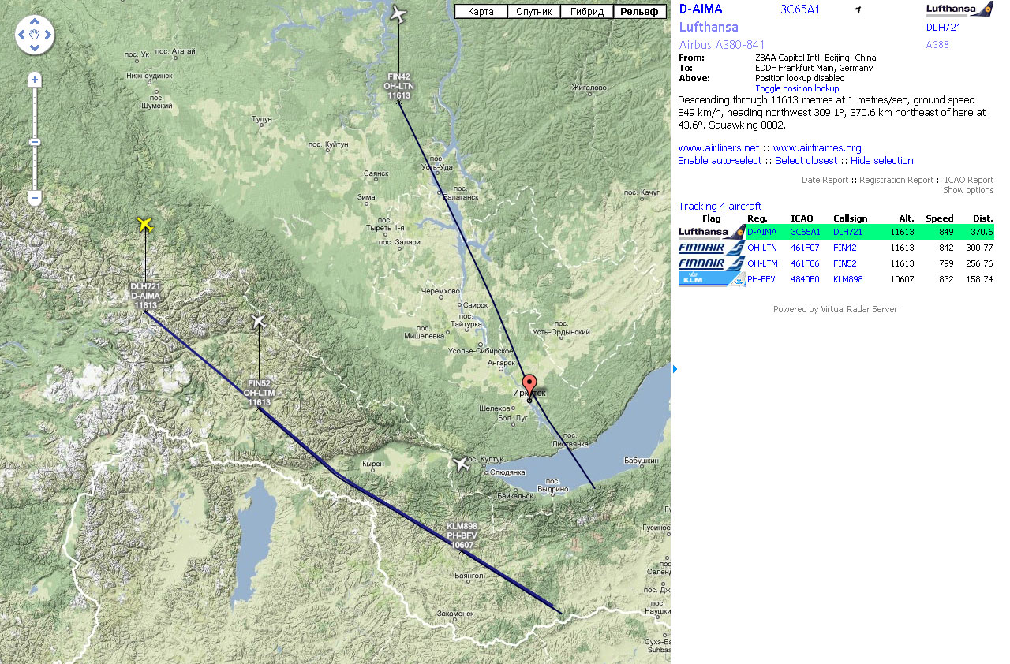This screenshot has width=1010, height=664.
Task: Click 3C65A1 ICAO code in detail header
Action: pos(800,9)
